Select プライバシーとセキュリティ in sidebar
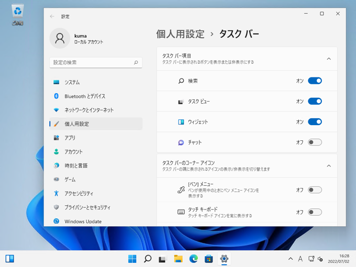 coord(96,207)
